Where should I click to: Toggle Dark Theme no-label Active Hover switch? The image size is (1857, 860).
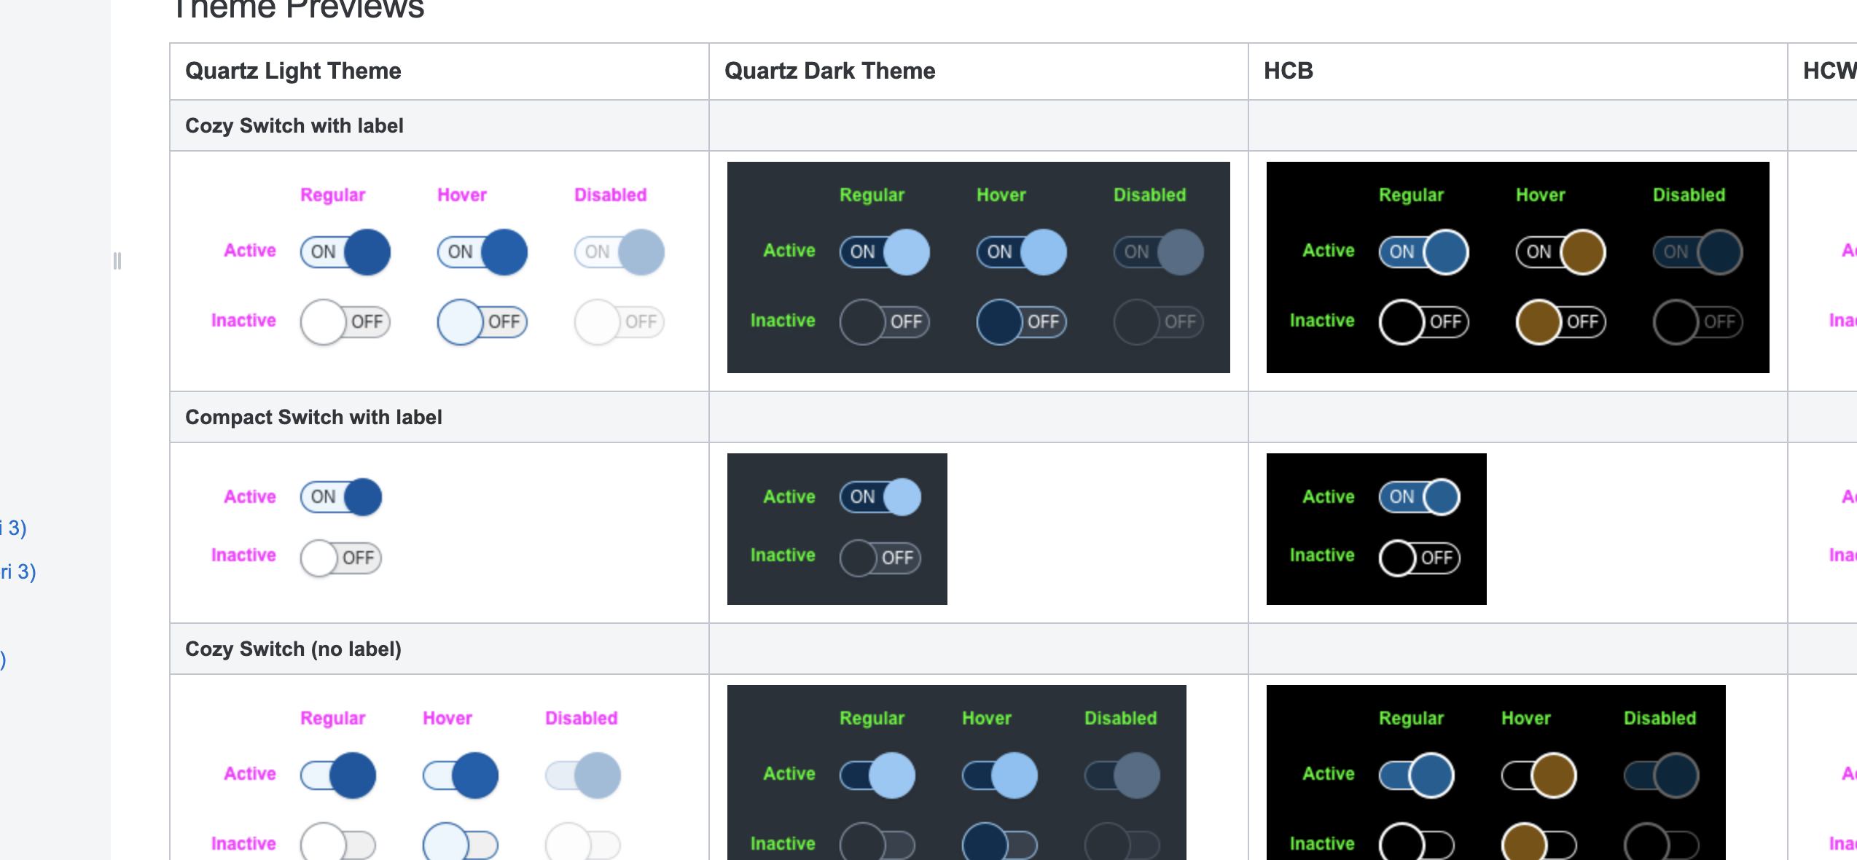[x=1000, y=775]
